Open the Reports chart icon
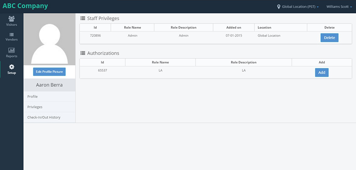This screenshot has height=170, width=356. [11, 50]
